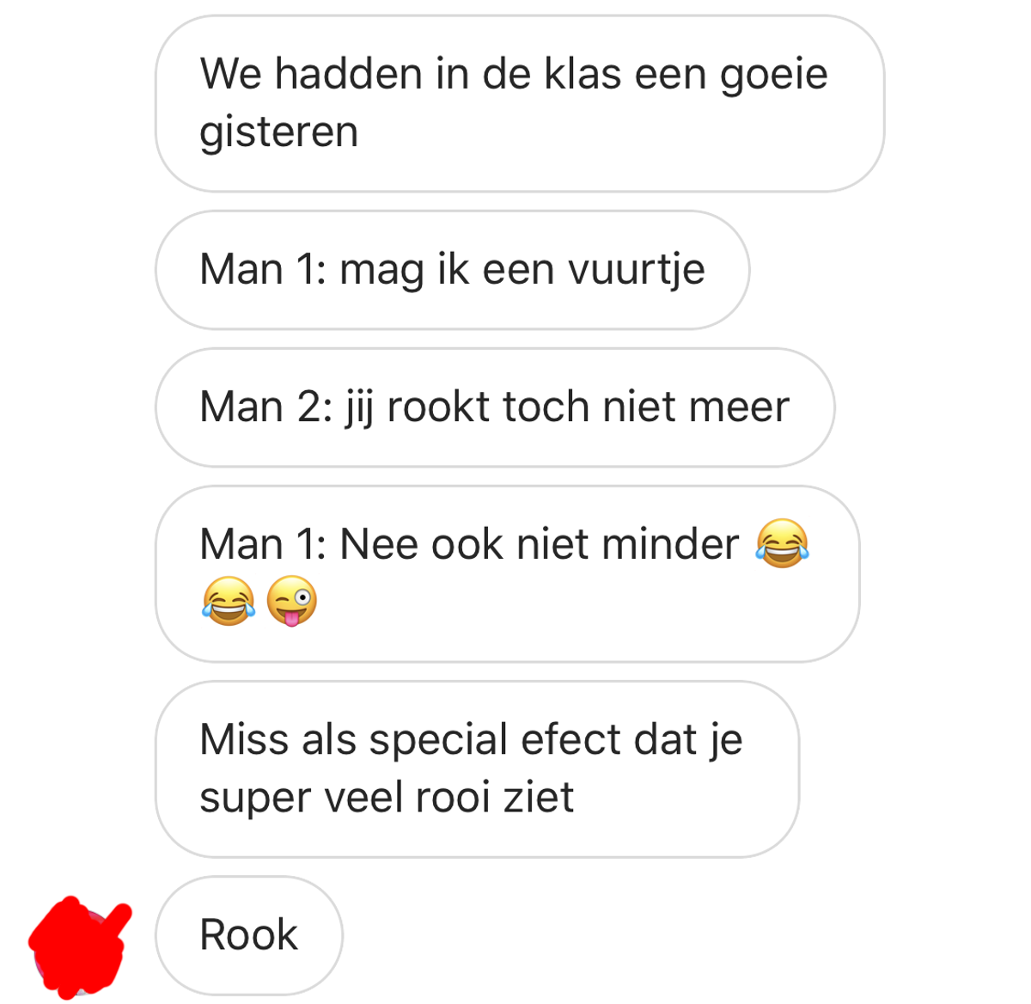This screenshot has width=1031, height=1004.
Task: Select the 'Rook' message bubble
Action: (x=249, y=935)
